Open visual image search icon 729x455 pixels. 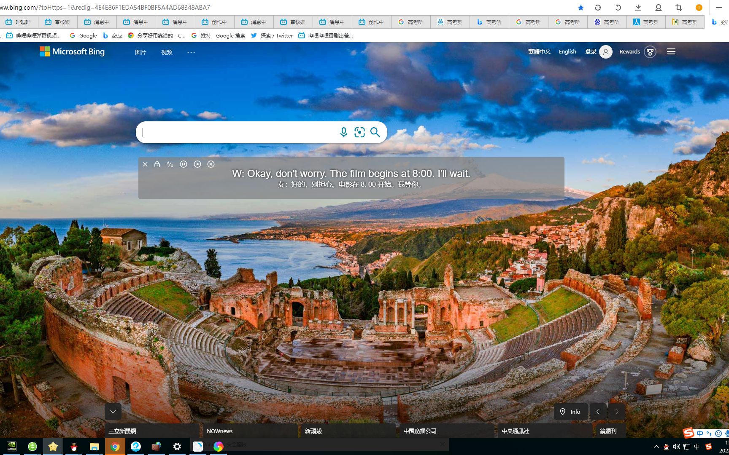click(359, 132)
